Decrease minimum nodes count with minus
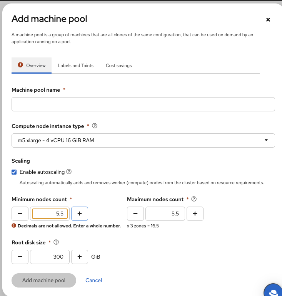The height and width of the screenshot is (296, 282). coord(20,214)
